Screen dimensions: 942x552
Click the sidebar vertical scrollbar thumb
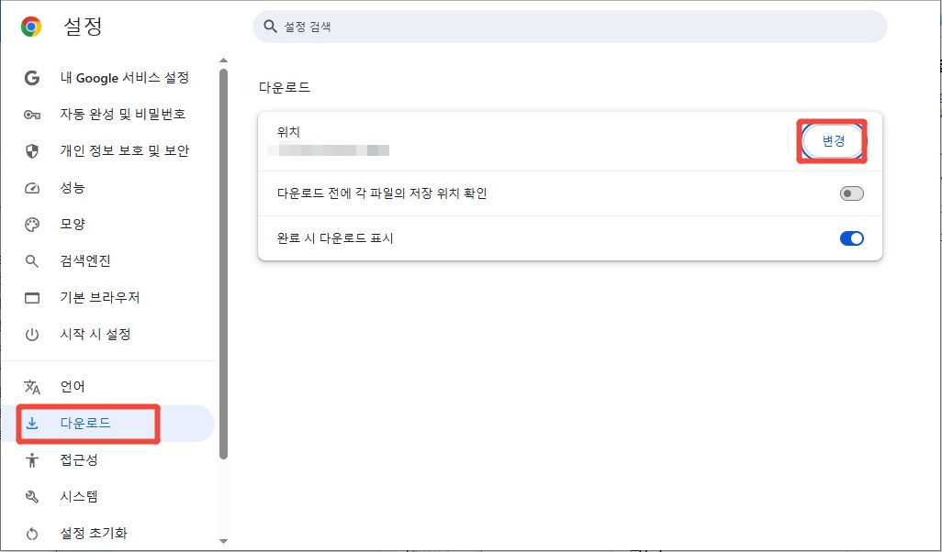(223, 264)
